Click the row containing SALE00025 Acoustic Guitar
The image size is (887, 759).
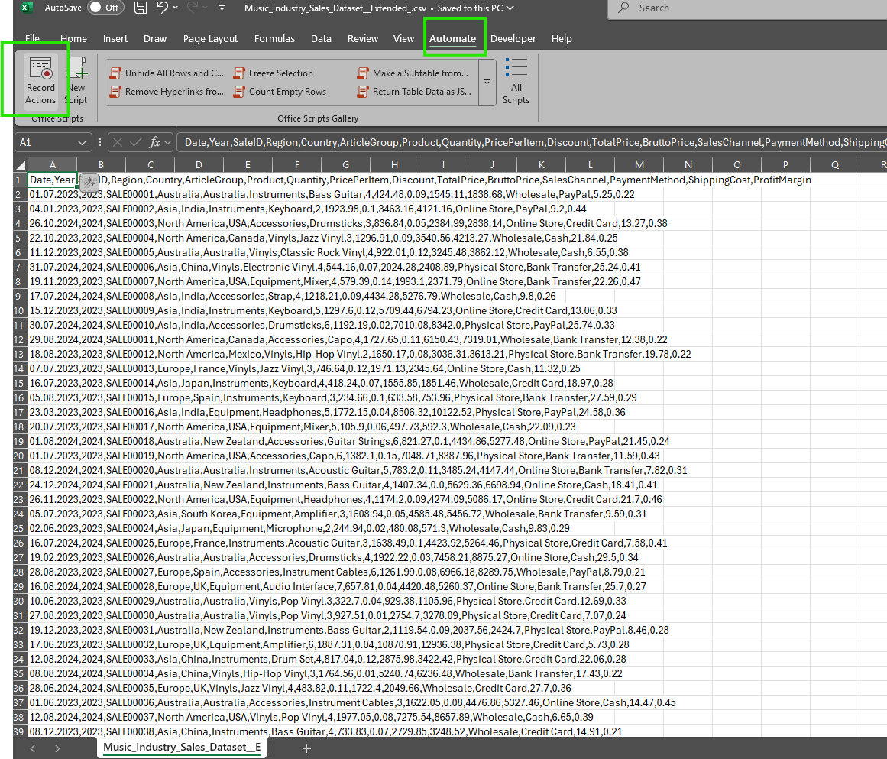348,543
